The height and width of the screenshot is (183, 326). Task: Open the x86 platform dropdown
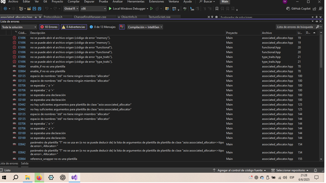pyautogui.click(x=93, y=9)
